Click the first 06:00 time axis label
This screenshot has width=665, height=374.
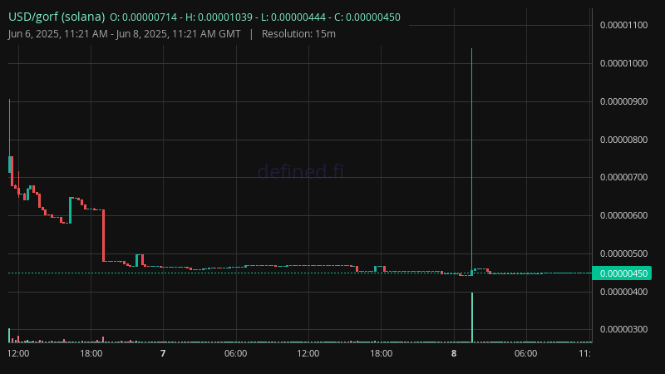point(236,354)
